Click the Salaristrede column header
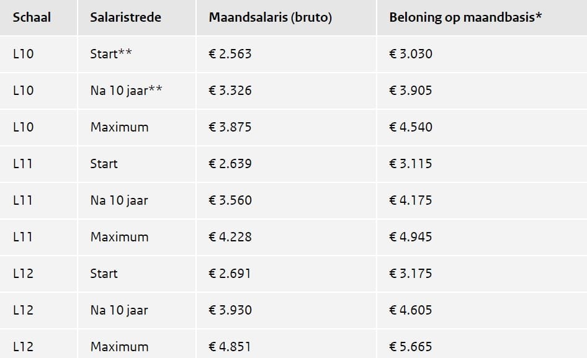 125,17
